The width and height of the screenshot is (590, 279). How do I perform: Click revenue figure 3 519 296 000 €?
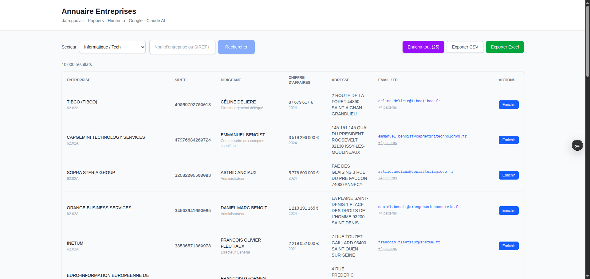click(304, 138)
